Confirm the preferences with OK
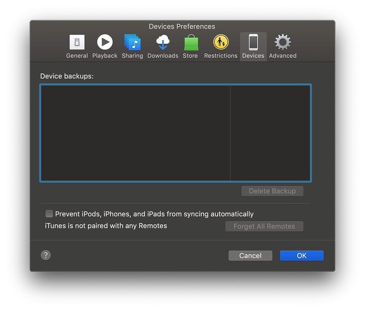 click(x=301, y=256)
